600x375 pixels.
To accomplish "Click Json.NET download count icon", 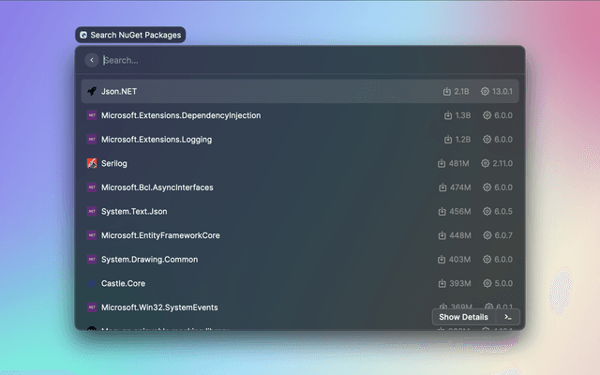I will point(447,92).
